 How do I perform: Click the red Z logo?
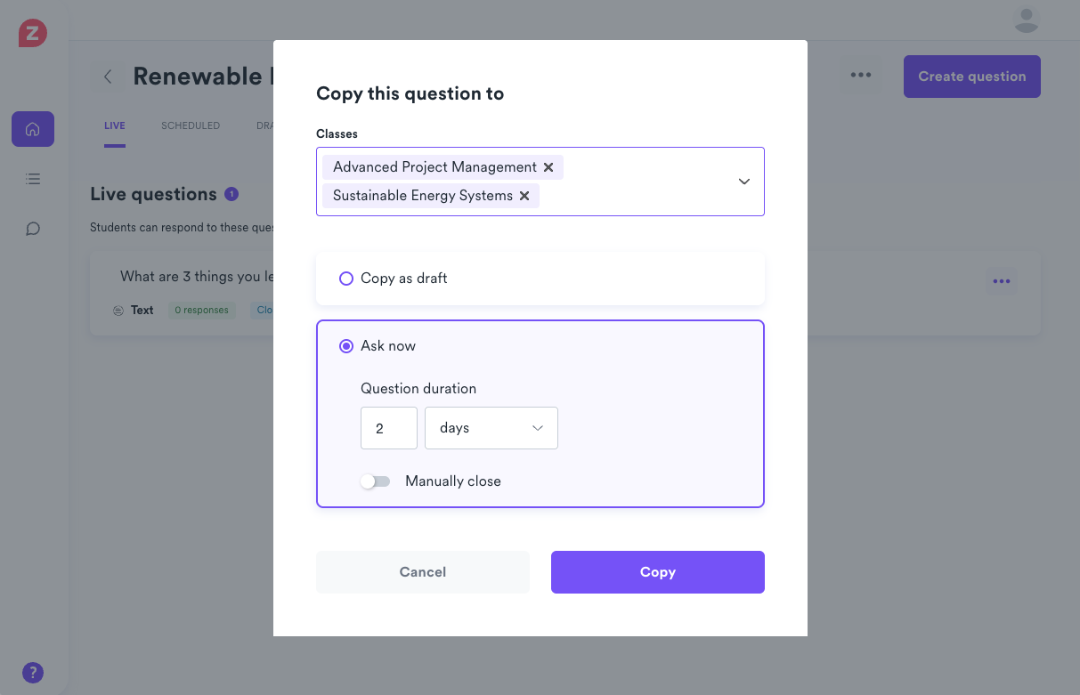[33, 34]
